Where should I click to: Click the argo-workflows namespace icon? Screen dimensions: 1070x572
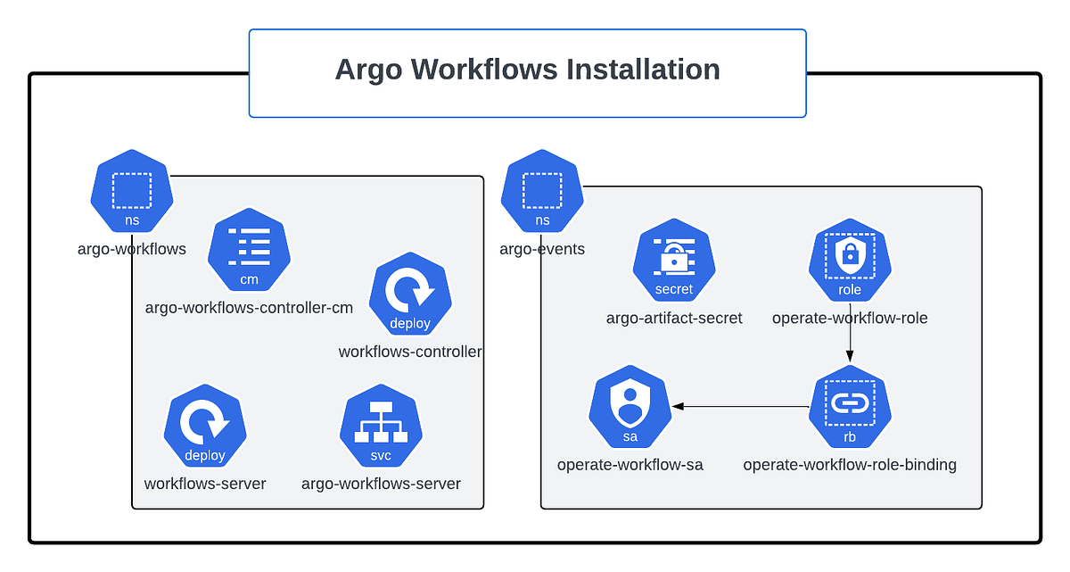coord(132,190)
